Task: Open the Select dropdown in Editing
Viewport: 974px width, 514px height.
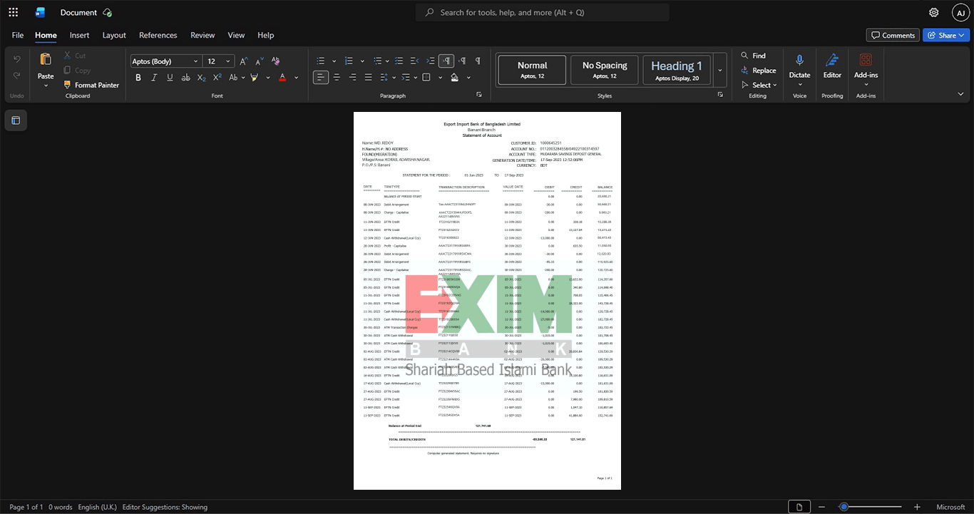Action: [760, 85]
